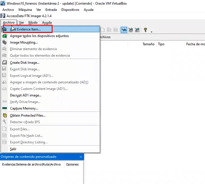Select Create Disk Image entry
Screen dimensions: 205x184
tap(50, 63)
